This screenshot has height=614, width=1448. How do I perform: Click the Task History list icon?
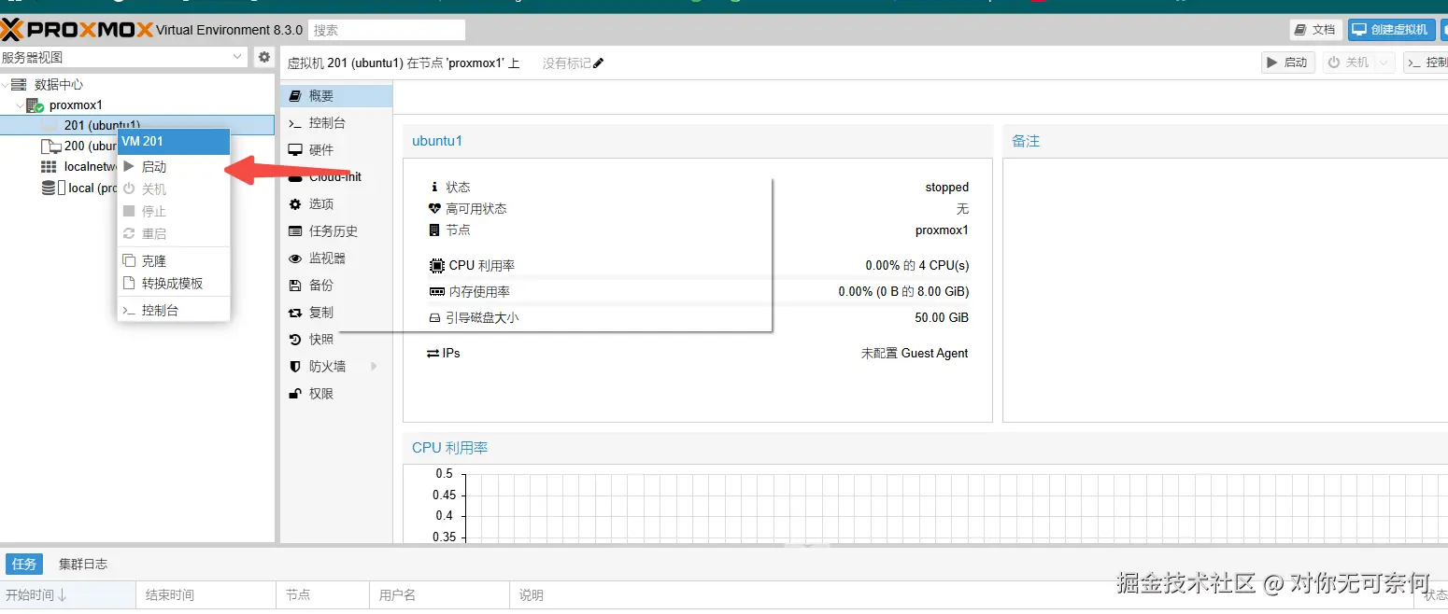pos(295,231)
